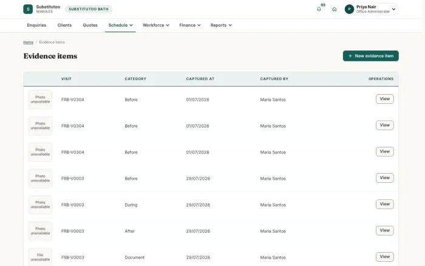The width and height of the screenshot is (425, 266).
Task: Click the Substitutoo Bath badge
Action: coord(89,9)
